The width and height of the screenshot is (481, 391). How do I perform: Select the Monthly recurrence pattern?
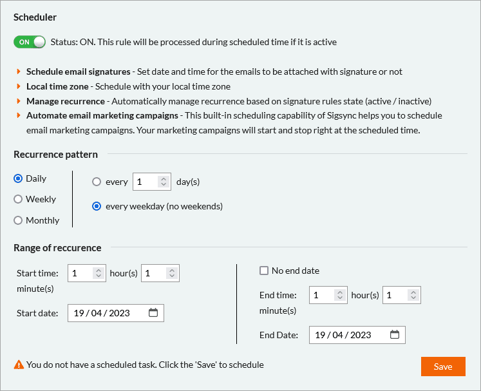click(18, 220)
